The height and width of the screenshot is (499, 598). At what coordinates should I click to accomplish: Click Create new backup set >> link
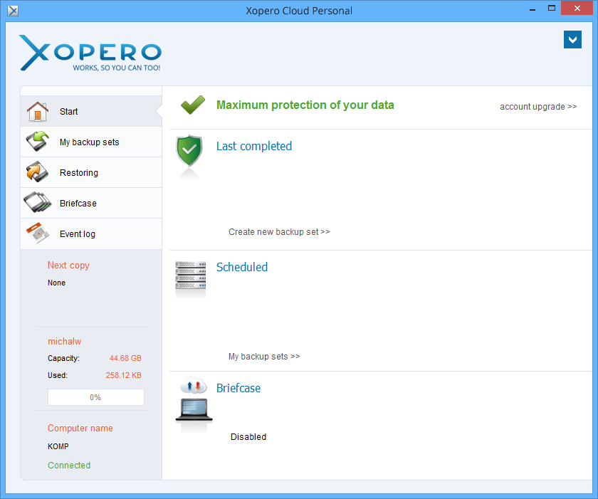pyautogui.click(x=279, y=232)
